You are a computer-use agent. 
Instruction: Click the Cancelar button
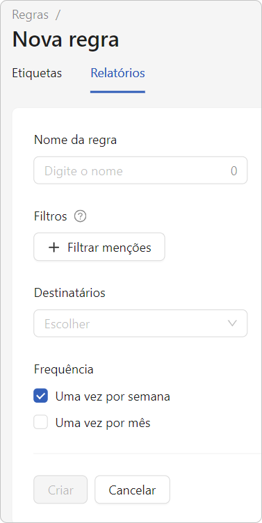pyautogui.click(x=132, y=490)
